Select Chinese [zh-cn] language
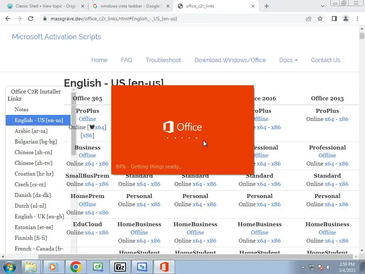 [x=33, y=152]
